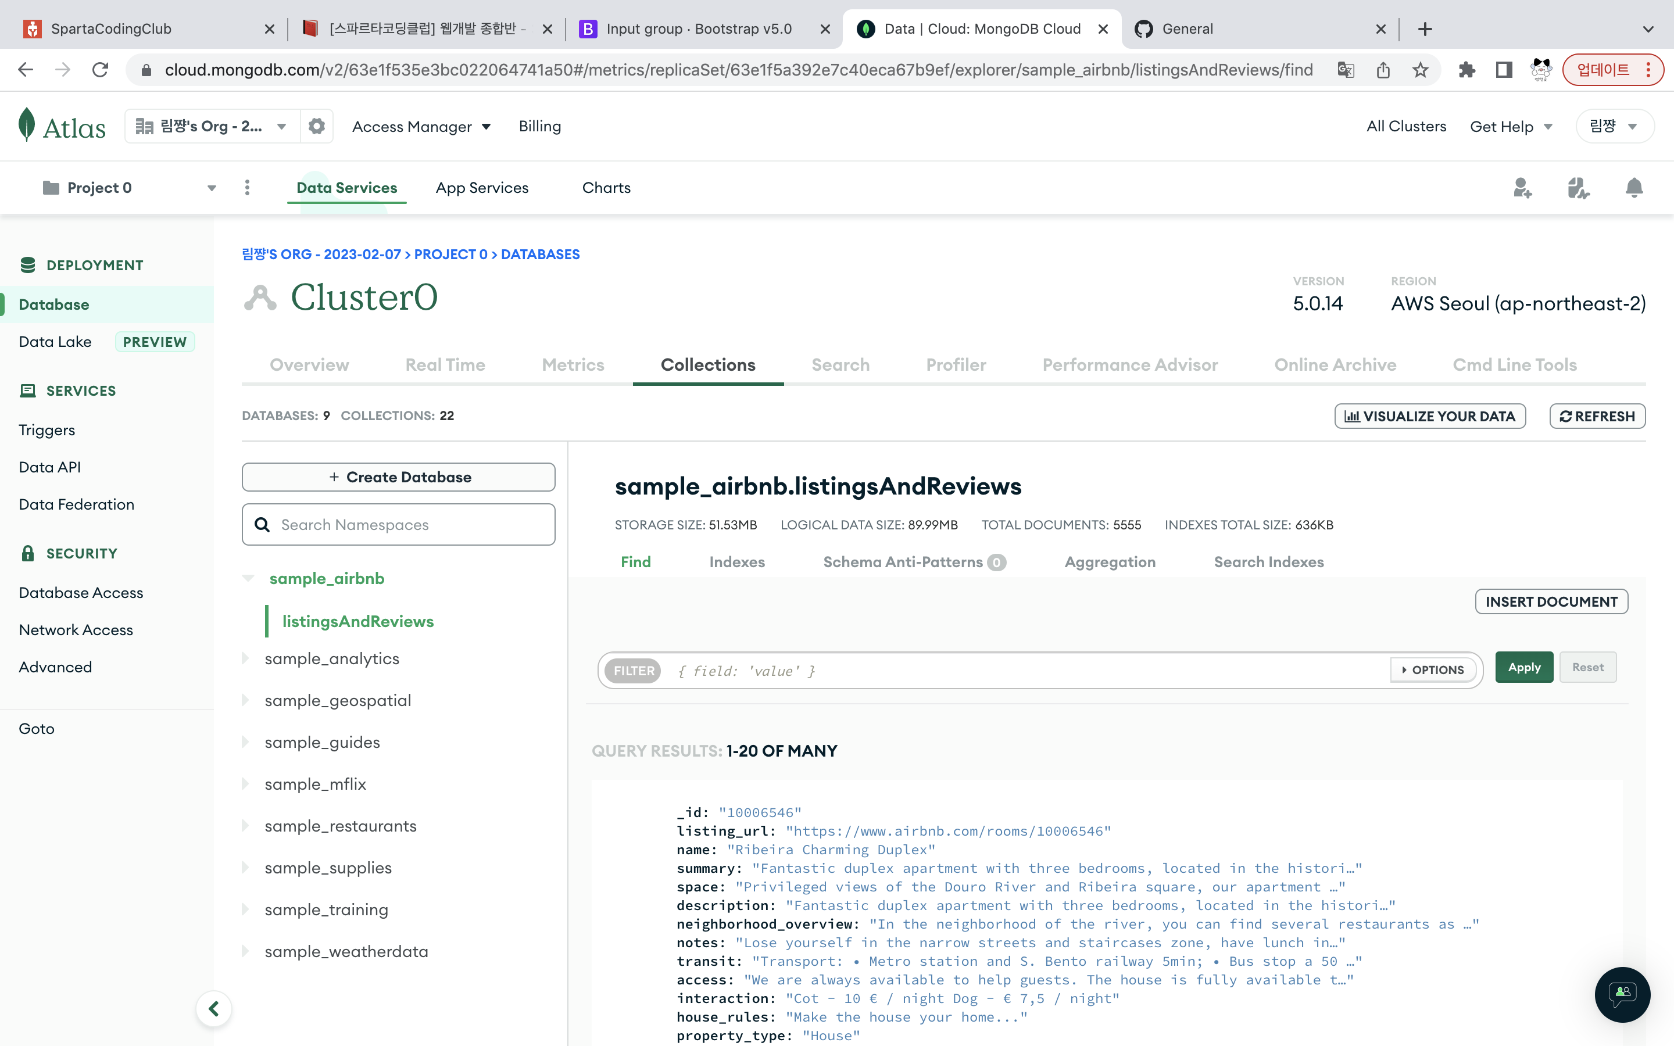The image size is (1674, 1046).
Task: Expand the sample_analytics database
Action: pyautogui.click(x=245, y=658)
